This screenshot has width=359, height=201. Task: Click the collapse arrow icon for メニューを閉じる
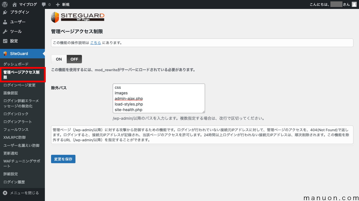[x=5, y=193]
